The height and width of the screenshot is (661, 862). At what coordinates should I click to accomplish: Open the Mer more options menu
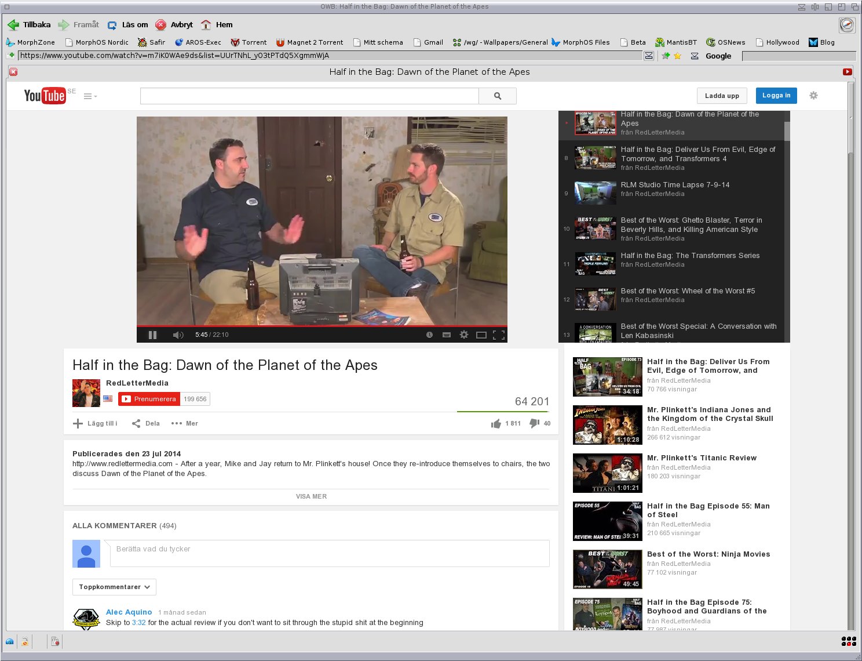click(185, 423)
